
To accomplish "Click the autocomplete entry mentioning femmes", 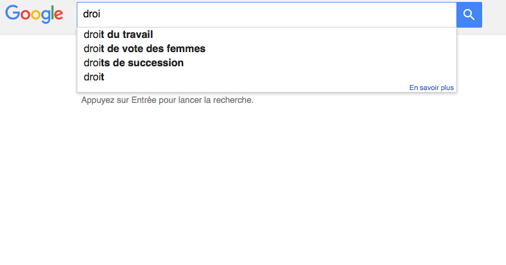I will [x=267, y=49].
